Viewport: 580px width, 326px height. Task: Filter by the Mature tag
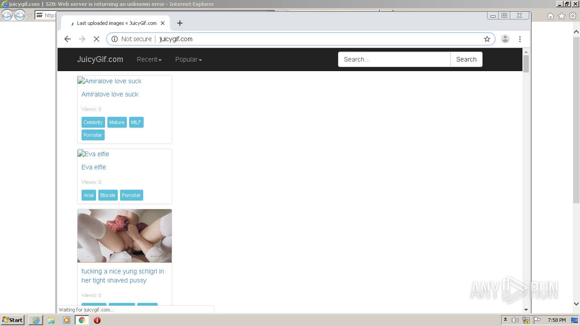pos(117,122)
